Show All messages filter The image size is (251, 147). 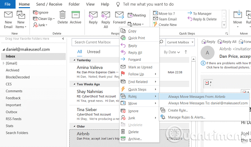click(79, 52)
